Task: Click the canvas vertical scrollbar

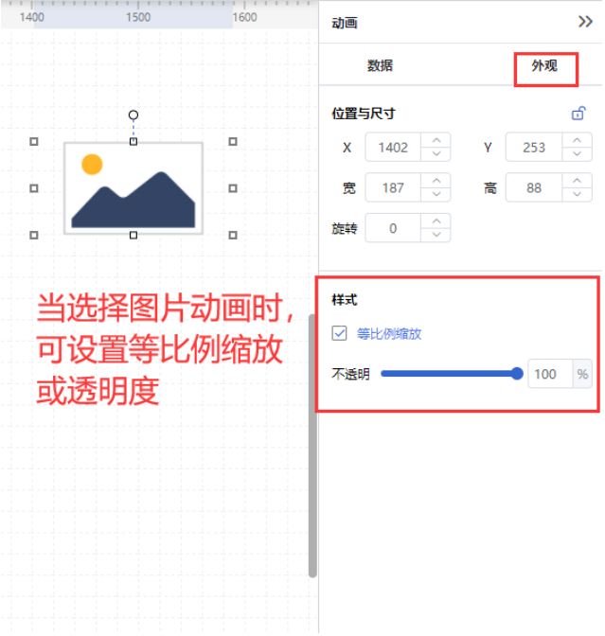Action: point(312,446)
